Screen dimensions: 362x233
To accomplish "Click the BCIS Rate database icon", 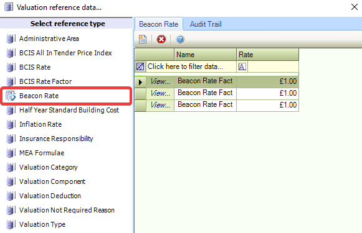I will [x=11, y=67].
